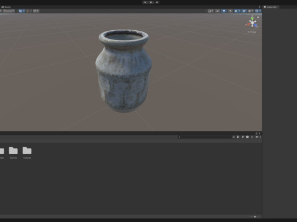This screenshot has width=297, height=222.
Task: Adjust the Project icon size slider
Action: coord(255,216)
